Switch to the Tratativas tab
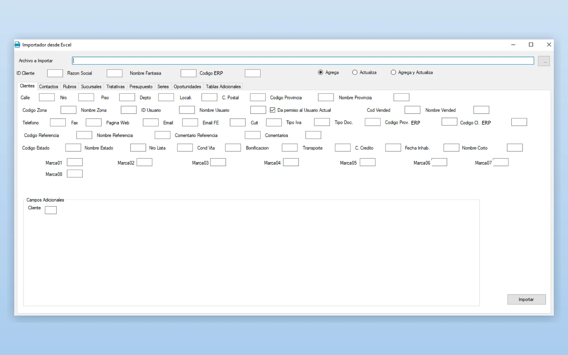The width and height of the screenshot is (568, 355). click(115, 87)
